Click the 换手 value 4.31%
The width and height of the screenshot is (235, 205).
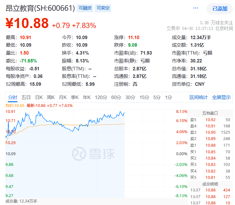82,53
